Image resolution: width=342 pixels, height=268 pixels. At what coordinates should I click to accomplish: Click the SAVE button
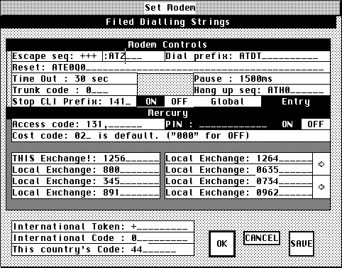tap(301, 244)
